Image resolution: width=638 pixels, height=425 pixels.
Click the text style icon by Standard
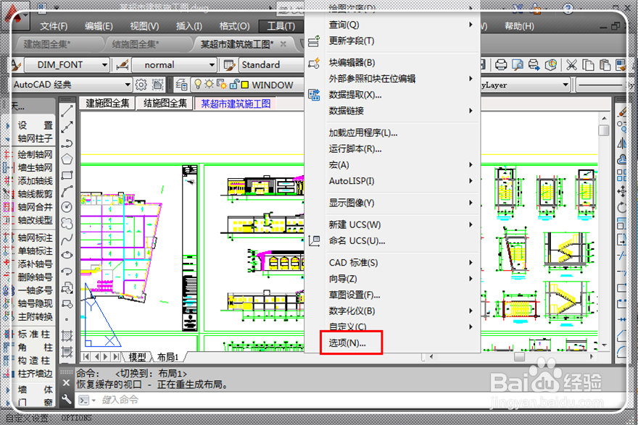tap(229, 64)
